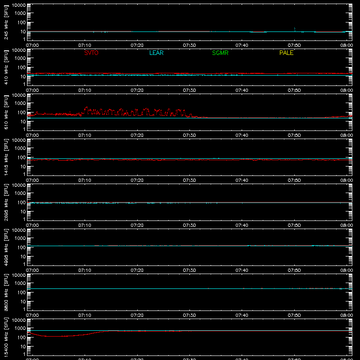Select the 410 MHz [SFU] axis title
Image resolution: width=360 pixels, height=360 pixels.
pos(6,67)
